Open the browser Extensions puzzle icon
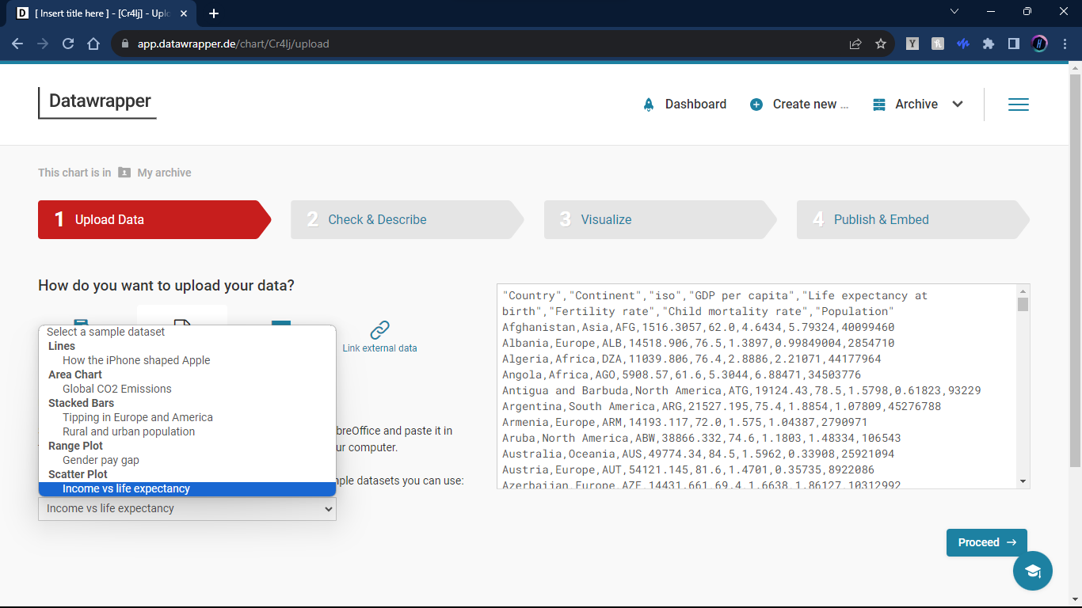Screen dimensions: 1082x608 point(989,44)
